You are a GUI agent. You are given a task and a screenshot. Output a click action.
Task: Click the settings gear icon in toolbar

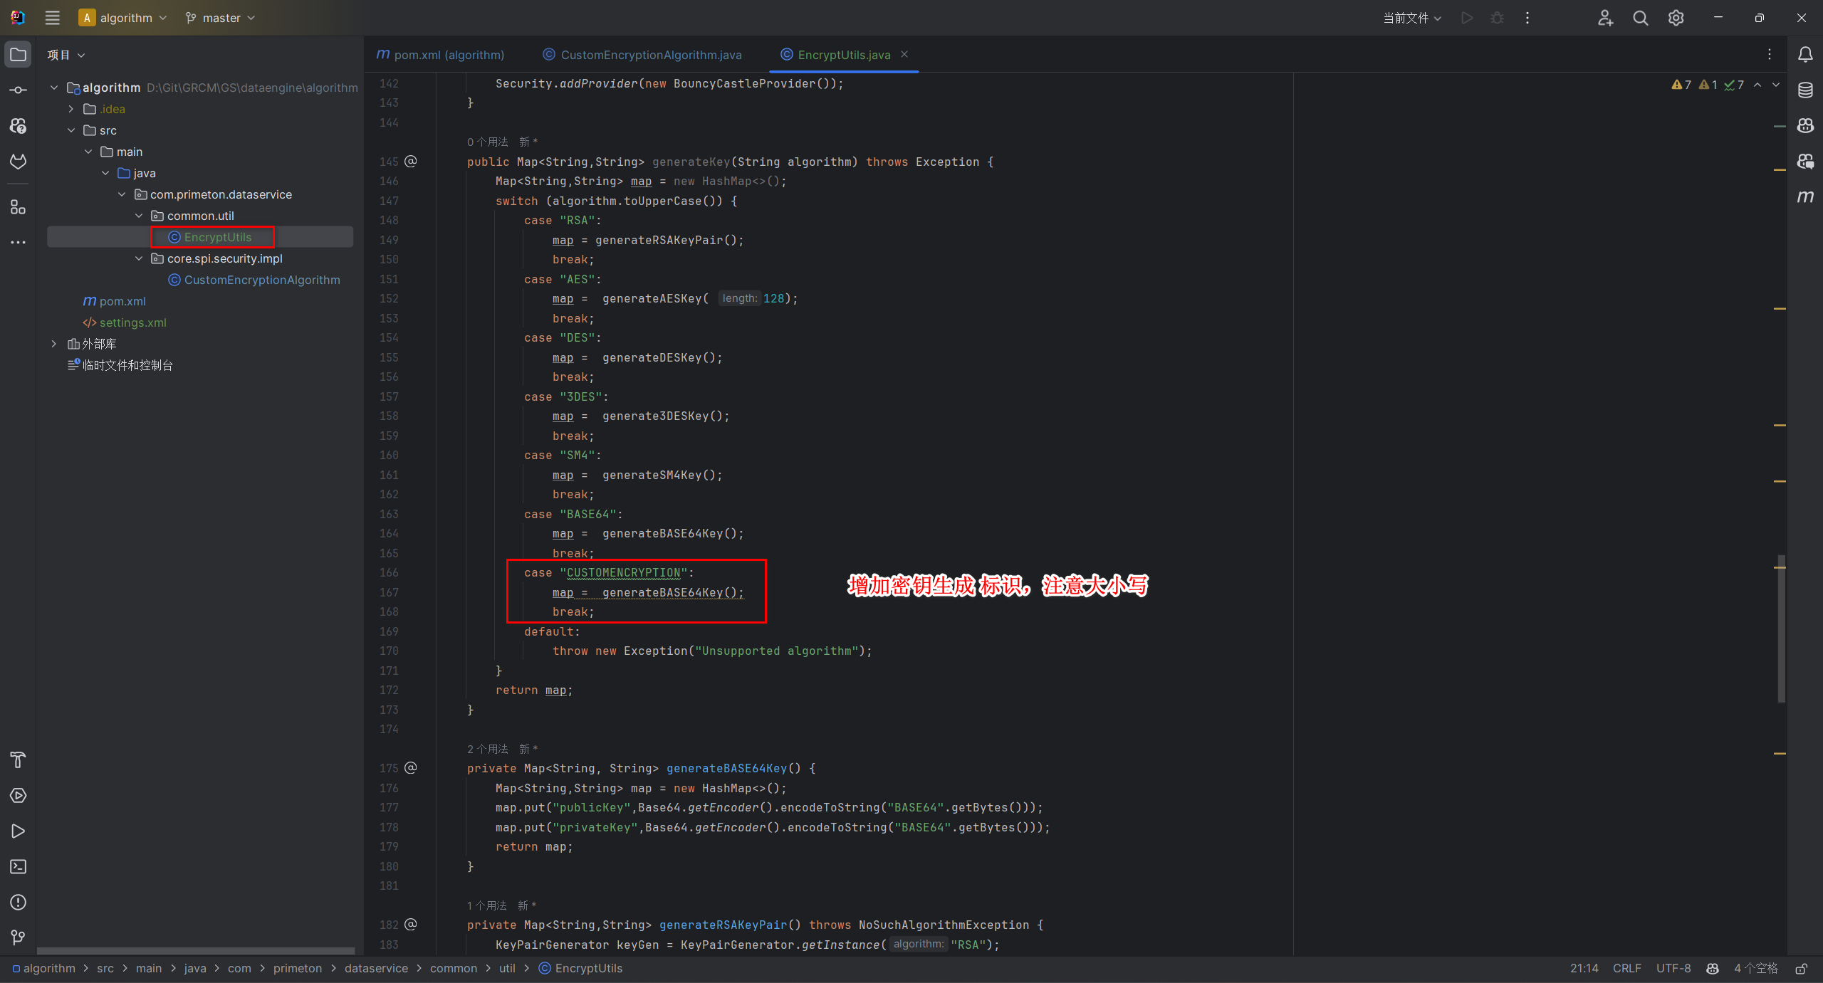click(1676, 19)
